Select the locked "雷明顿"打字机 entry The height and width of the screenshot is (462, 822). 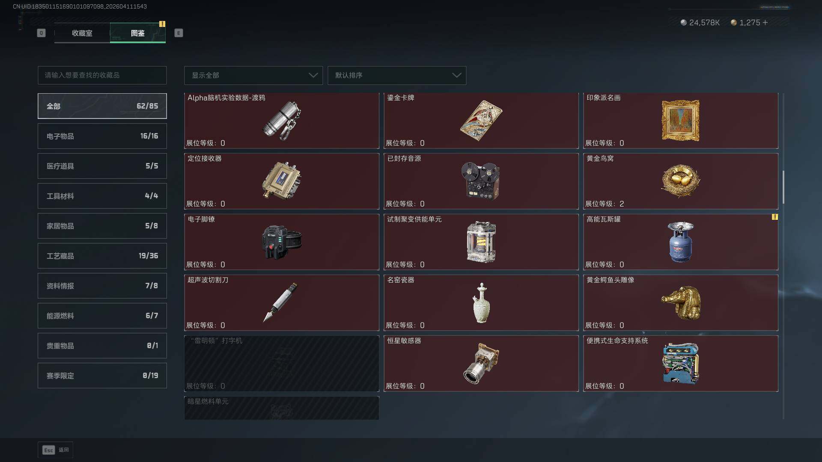[x=282, y=363]
